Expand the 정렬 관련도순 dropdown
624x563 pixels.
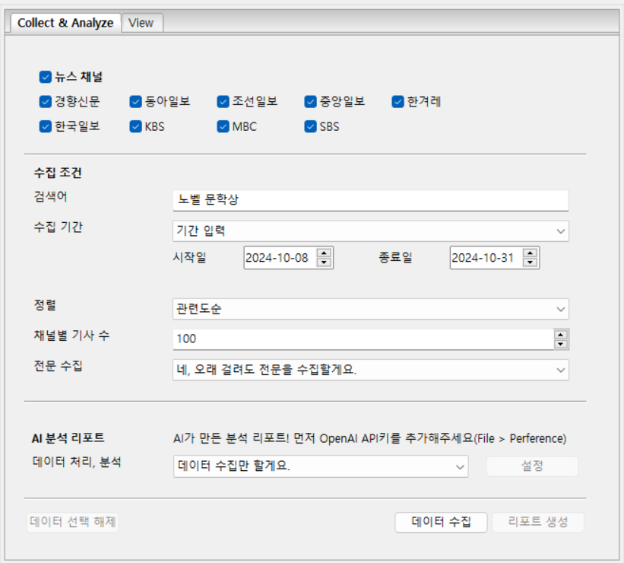pos(370,309)
